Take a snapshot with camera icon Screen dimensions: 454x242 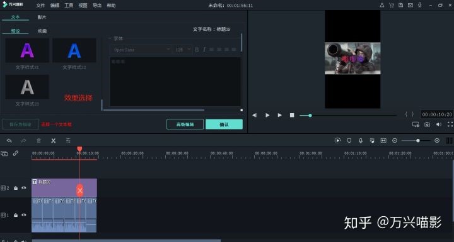(428, 124)
